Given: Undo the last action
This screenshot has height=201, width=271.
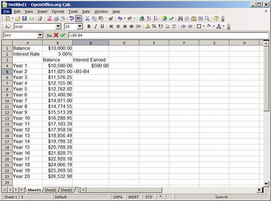Looking at the screenshot, I should click(x=120, y=18).
